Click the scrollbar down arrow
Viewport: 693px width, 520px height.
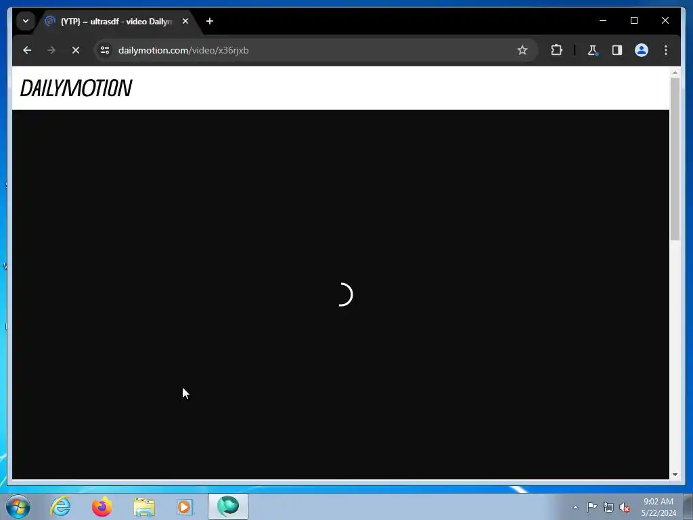point(675,475)
